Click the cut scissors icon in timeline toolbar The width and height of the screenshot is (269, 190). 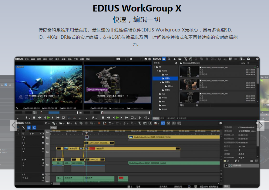point(76,123)
